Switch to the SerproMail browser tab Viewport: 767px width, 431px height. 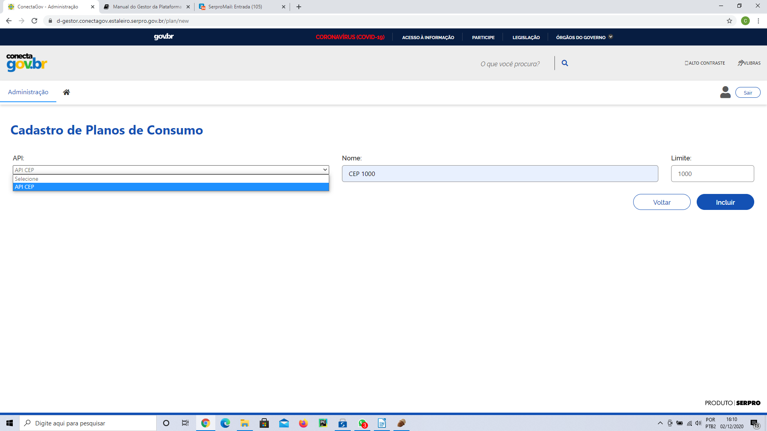pyautogui.click(x=236, y=6)
